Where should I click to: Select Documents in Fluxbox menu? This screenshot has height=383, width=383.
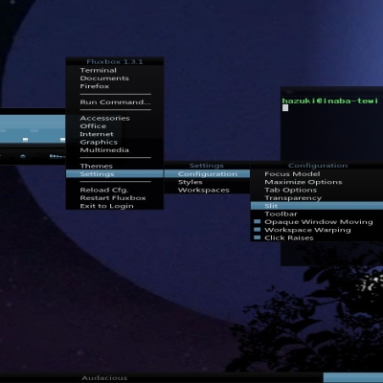[x=115, y=79]
